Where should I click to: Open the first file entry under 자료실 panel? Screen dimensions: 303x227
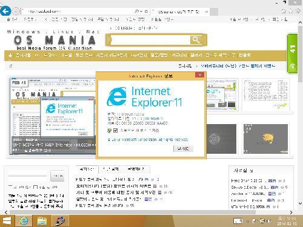click(x=248, y=180)
